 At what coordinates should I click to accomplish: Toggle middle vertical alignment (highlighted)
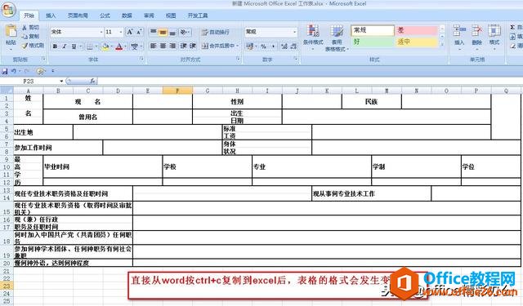pos(163,32)
